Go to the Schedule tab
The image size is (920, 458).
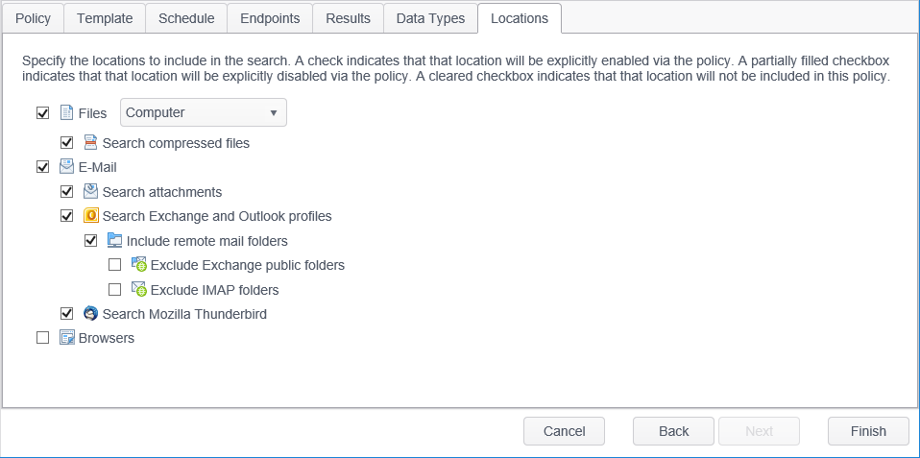pyautogui.click(x=186, y=18)
